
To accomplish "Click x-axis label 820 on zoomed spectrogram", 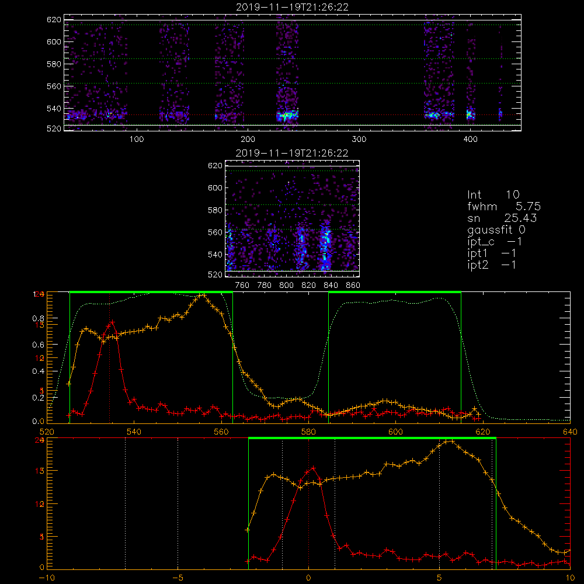I will pyautogui.click(x=309, y=286).
